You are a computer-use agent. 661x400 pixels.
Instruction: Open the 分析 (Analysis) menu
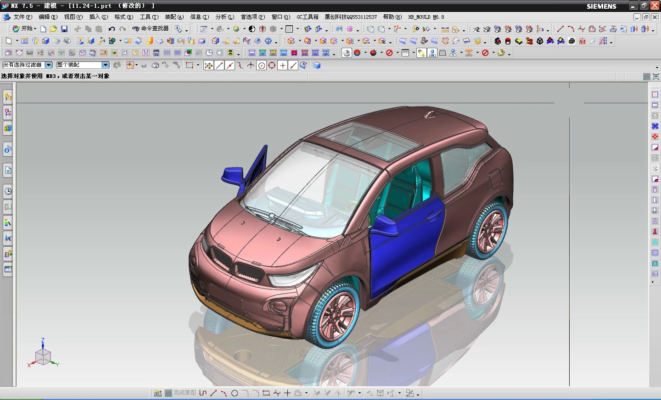coord(224,17)
